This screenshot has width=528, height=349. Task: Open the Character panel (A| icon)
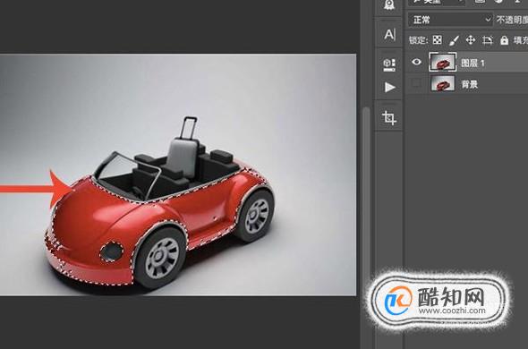click(389, 34)
